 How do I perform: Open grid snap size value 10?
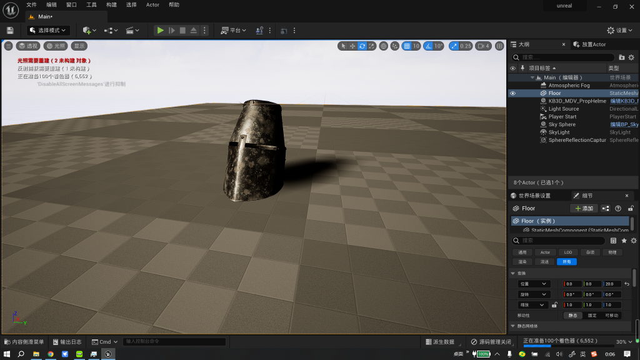[x=416, y=46]
